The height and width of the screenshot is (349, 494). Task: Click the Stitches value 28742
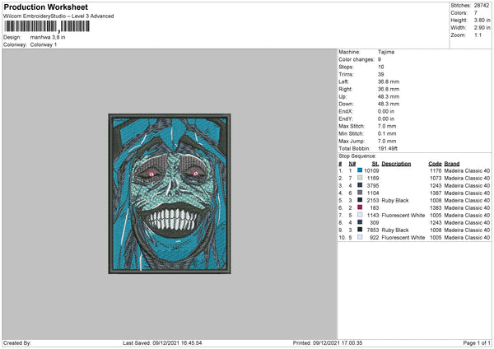tap(482, 6)
